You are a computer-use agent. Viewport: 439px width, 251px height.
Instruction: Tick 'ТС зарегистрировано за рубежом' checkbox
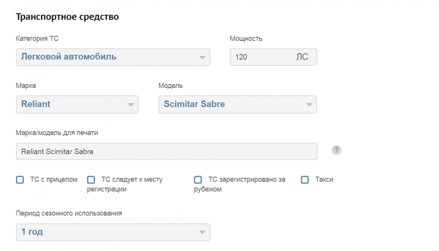[198, 180]
